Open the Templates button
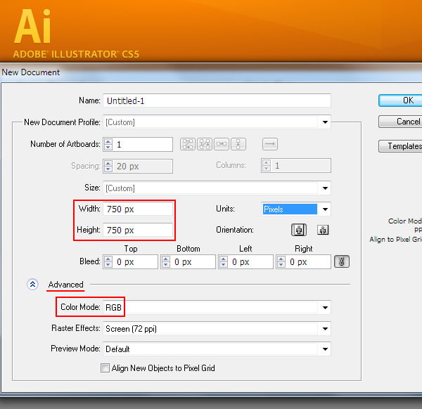 (400, 146)
